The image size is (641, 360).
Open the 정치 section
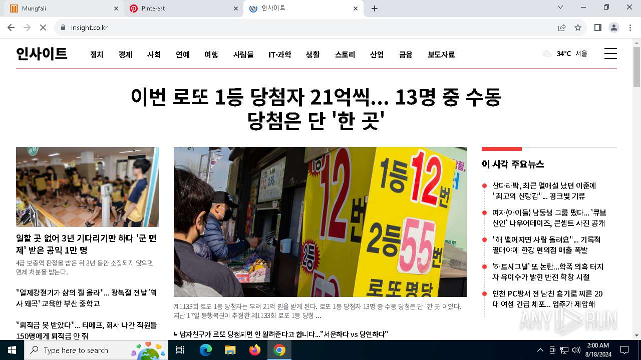(x=97, y=54)
